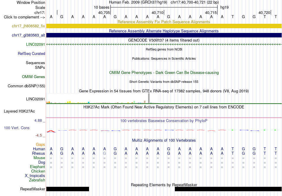The height and width of the screenshot is (196, 282).
Task: Click the 40,710 coordinate on ruler
Action: tap(157, 12)
